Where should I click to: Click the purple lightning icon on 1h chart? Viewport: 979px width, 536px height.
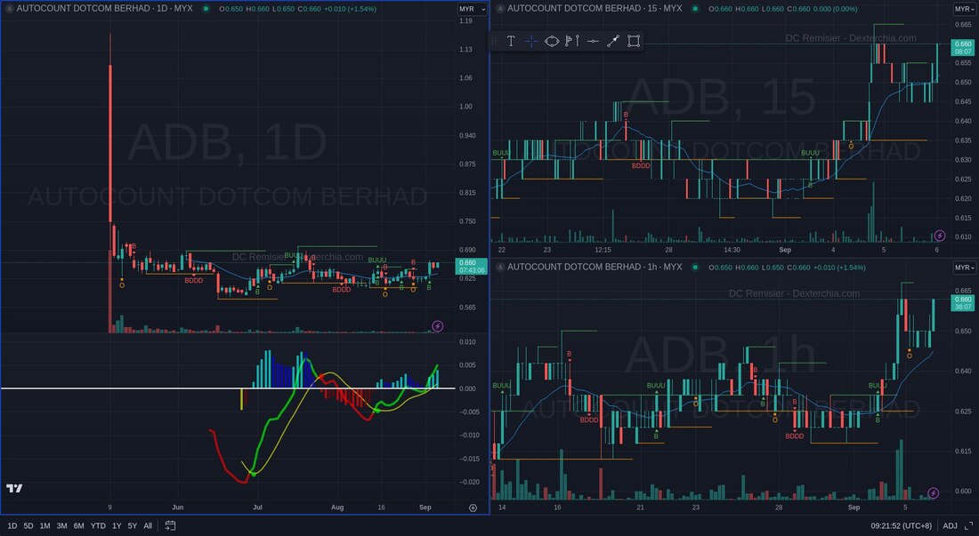[x=933, y=493]
